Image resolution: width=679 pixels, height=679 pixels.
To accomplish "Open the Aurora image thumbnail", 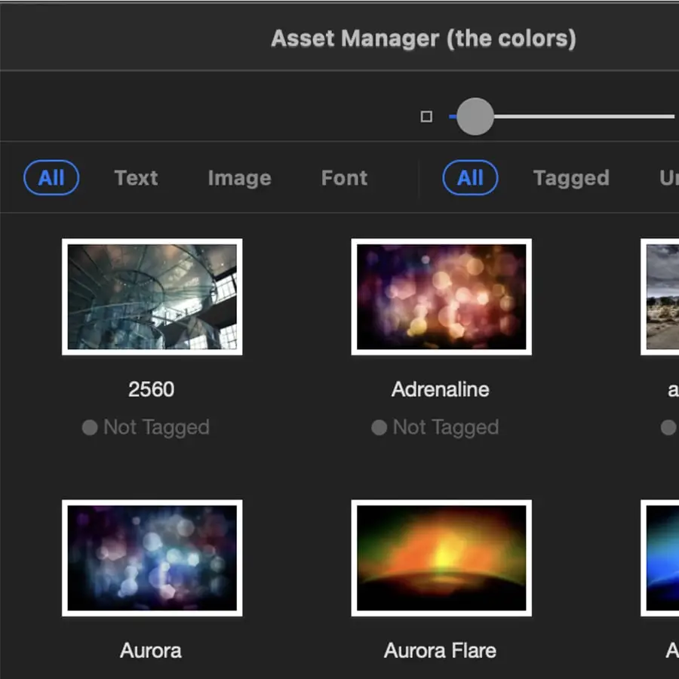I will [x=152, y=558].
